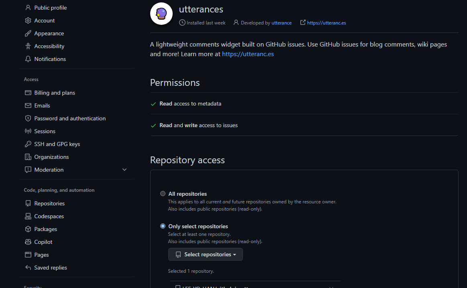This screenshot has height=288, width=467.
Task: Open Password and authentication settings
Action: [x=70, y=118]
